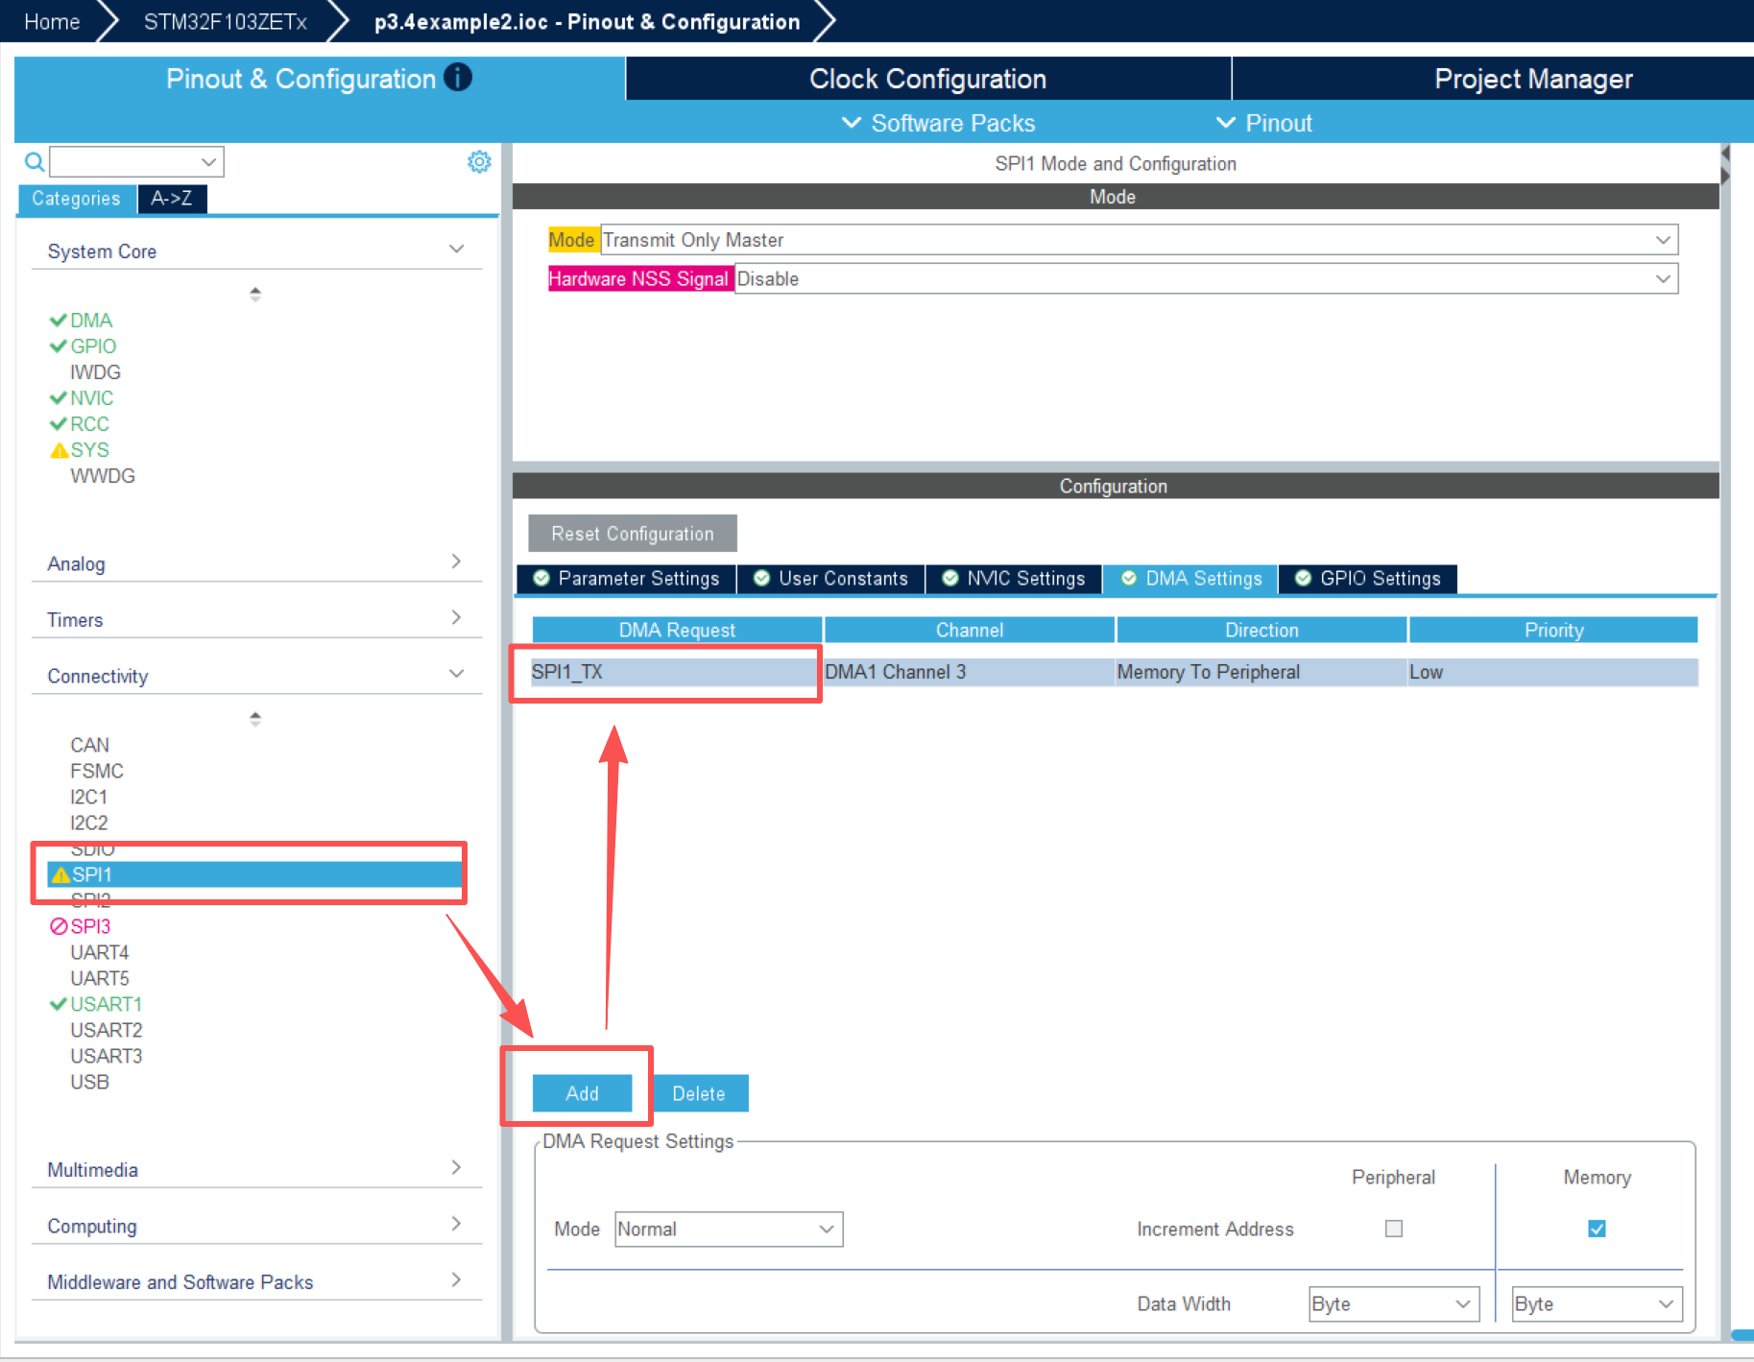Image resolution: width=1754 pixels, height=1362 pixels.
Task: Switch to A->Z list view
Action: click(x=172, y=199)
